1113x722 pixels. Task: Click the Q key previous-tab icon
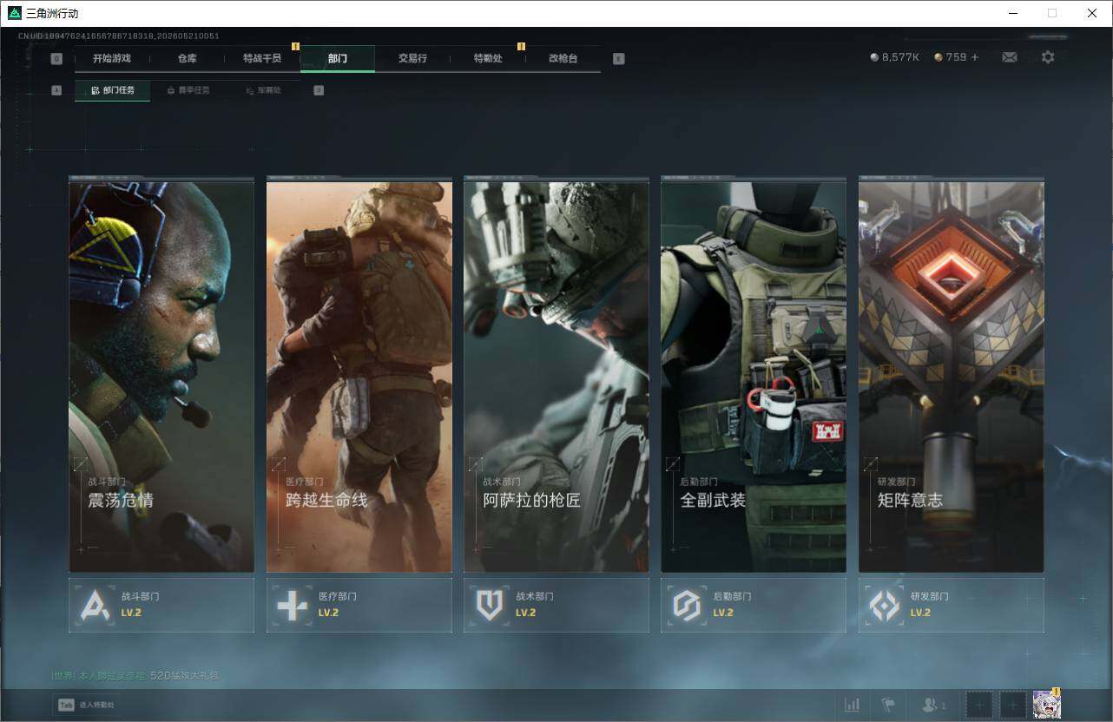(56, 59)
